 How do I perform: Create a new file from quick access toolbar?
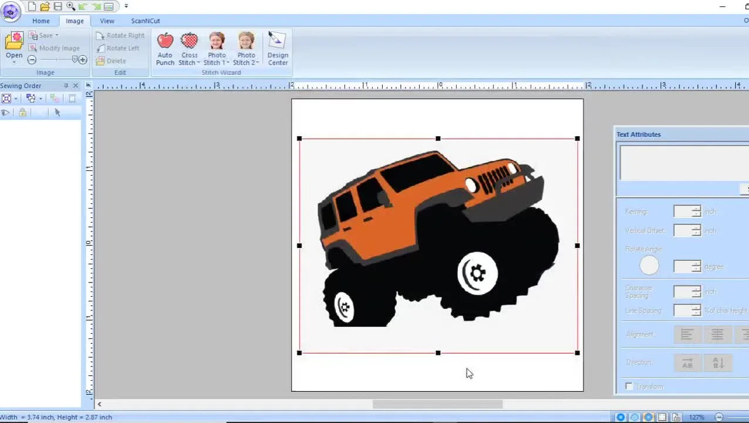pos(32,6)
